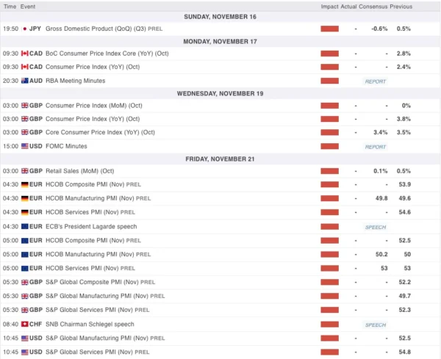
Task: Open SNB Chairman Schlegel speech event
Action: (x=90, y=324)
